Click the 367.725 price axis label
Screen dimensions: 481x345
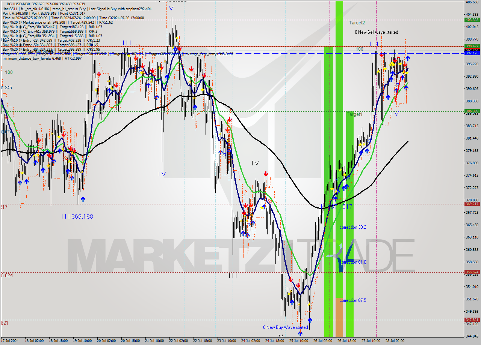click(x=472, y=212)
